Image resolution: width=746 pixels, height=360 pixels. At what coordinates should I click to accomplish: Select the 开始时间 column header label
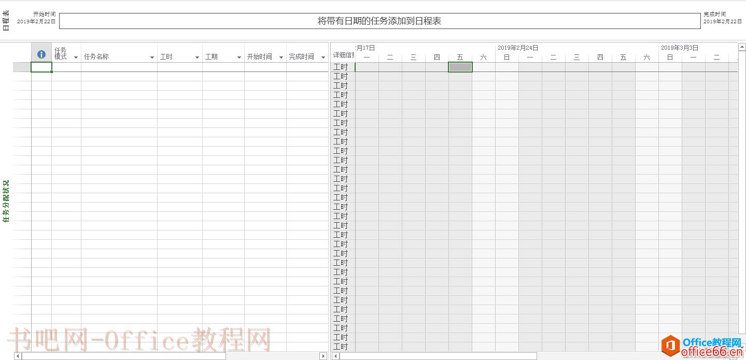[x=260, y=56]
